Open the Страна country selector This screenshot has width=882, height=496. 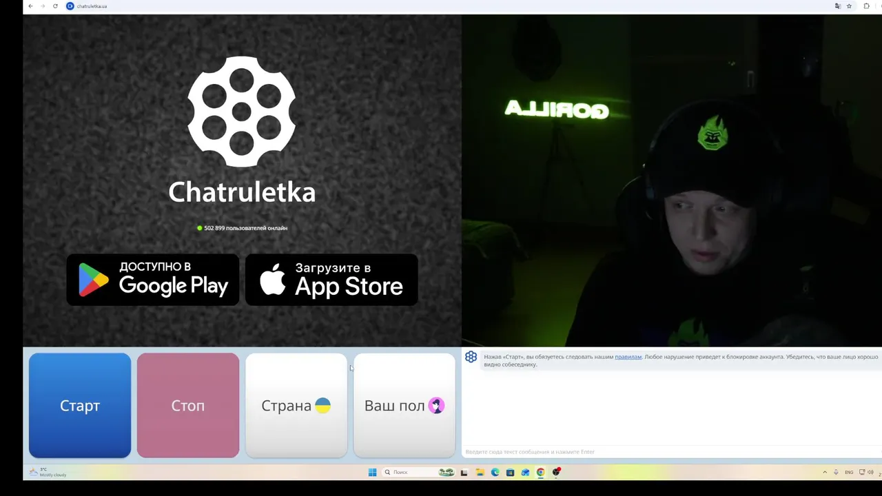[x=296, y=405]
